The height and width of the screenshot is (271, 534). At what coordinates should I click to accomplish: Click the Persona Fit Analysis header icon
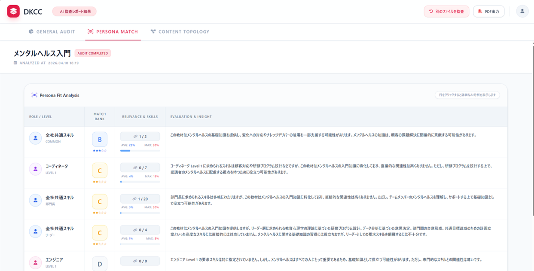34,95
